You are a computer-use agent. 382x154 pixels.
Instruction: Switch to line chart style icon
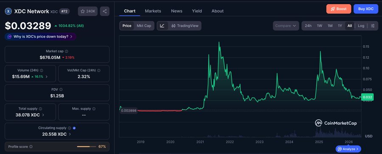(163, 26)
